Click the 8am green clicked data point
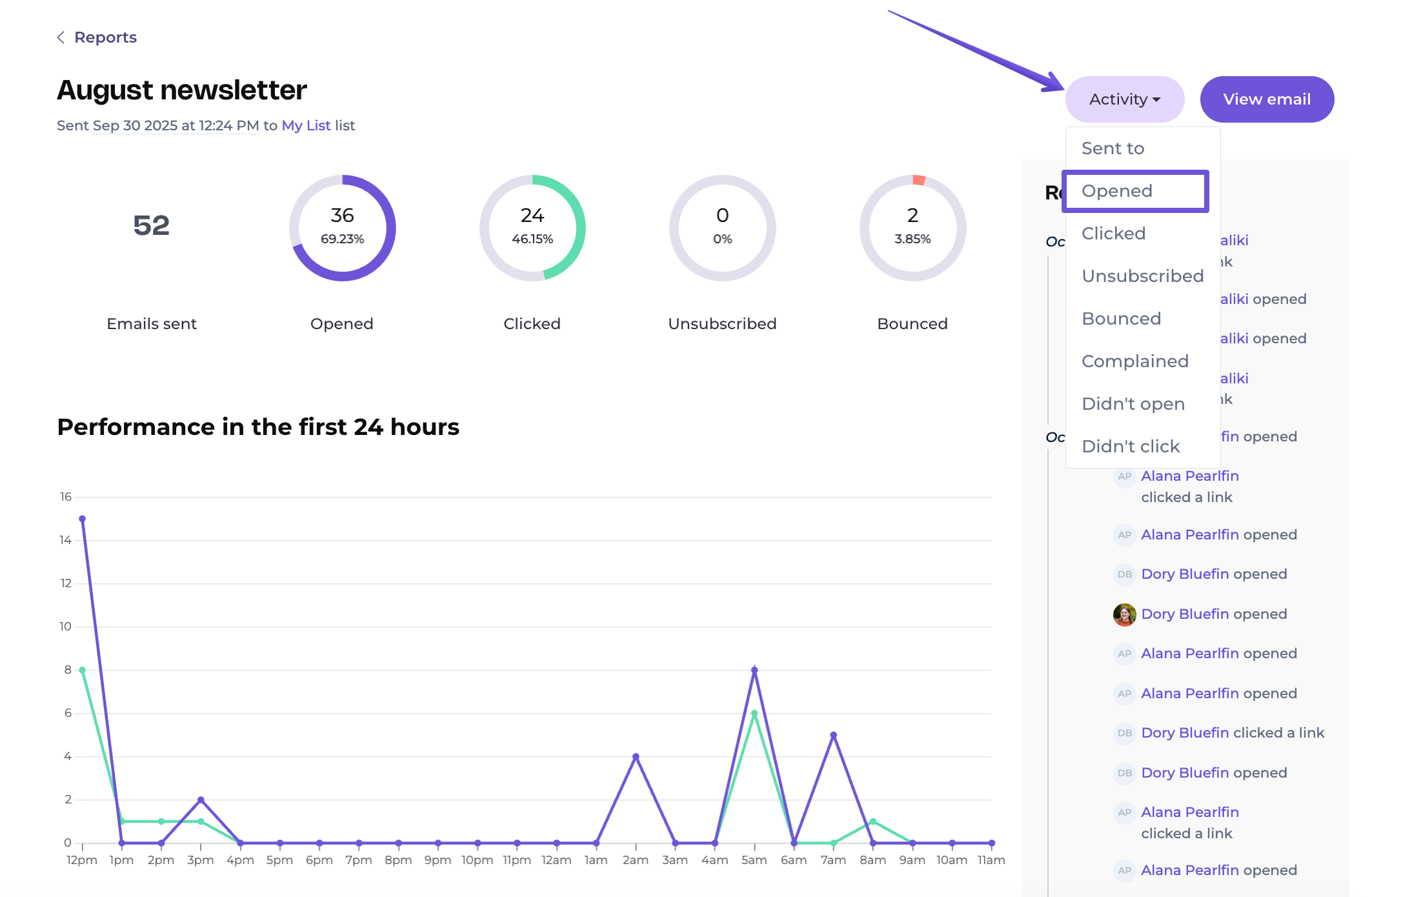The height and width of the screenshot is (897, 1401). 872,821
